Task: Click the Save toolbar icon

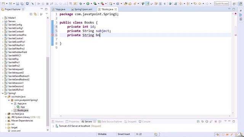Action: (18, 3)
